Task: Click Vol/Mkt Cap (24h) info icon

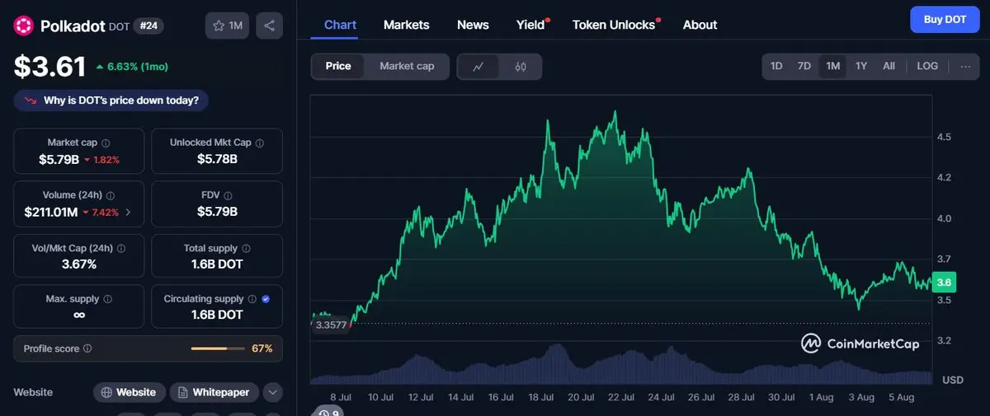Action: 121,248
